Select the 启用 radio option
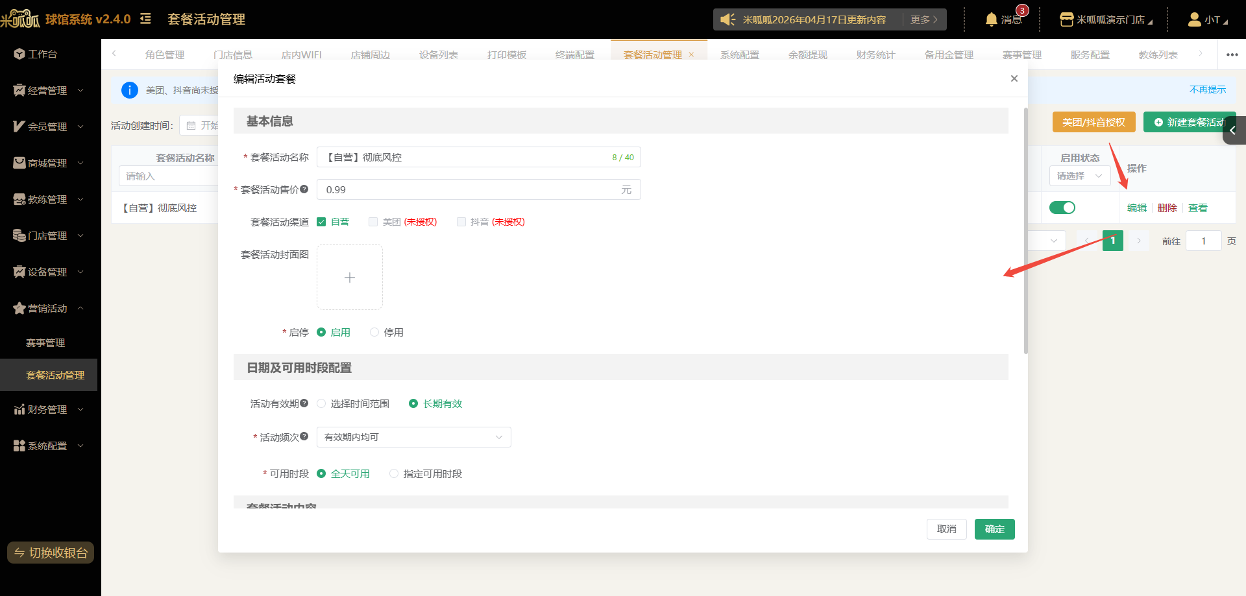The height and width of the screenshot is (596, 1246). (321, 332)
